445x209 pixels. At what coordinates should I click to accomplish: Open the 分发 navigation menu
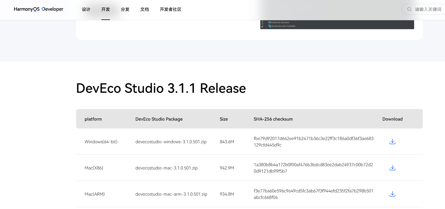125,9
